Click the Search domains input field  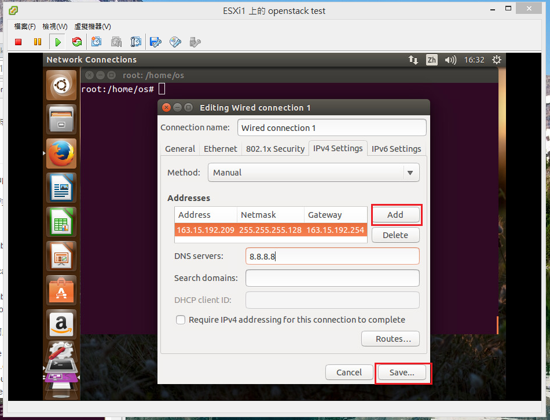tap(332, 278)
